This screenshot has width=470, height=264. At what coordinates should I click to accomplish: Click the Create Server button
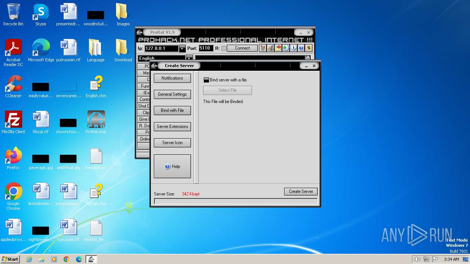tap(301, 191)
